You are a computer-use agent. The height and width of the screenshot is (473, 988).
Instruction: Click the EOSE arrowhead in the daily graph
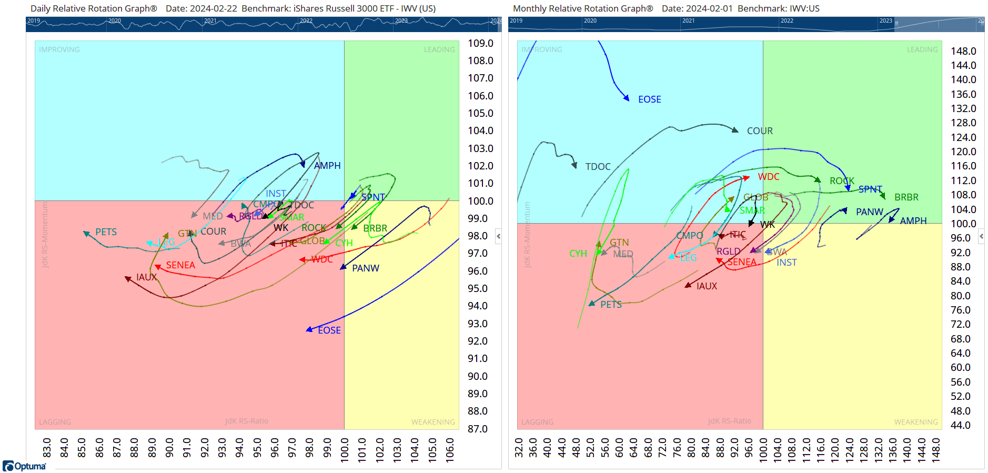(309, 330)
